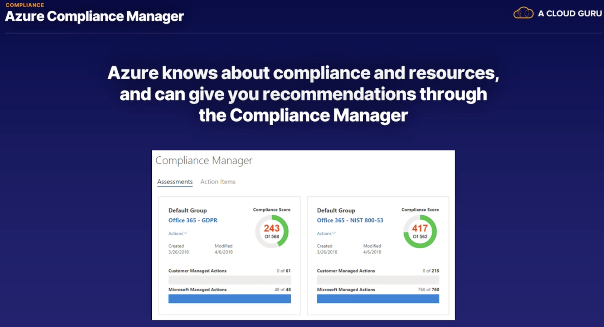604x327 pixels.
Task: Click the GDPR compliance score donut chart
Action: [272, 231]
